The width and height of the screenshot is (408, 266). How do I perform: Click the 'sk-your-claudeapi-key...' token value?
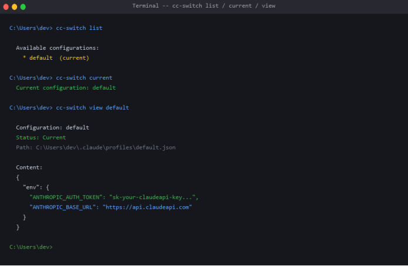pyautogui.click(x=154, y=197)
